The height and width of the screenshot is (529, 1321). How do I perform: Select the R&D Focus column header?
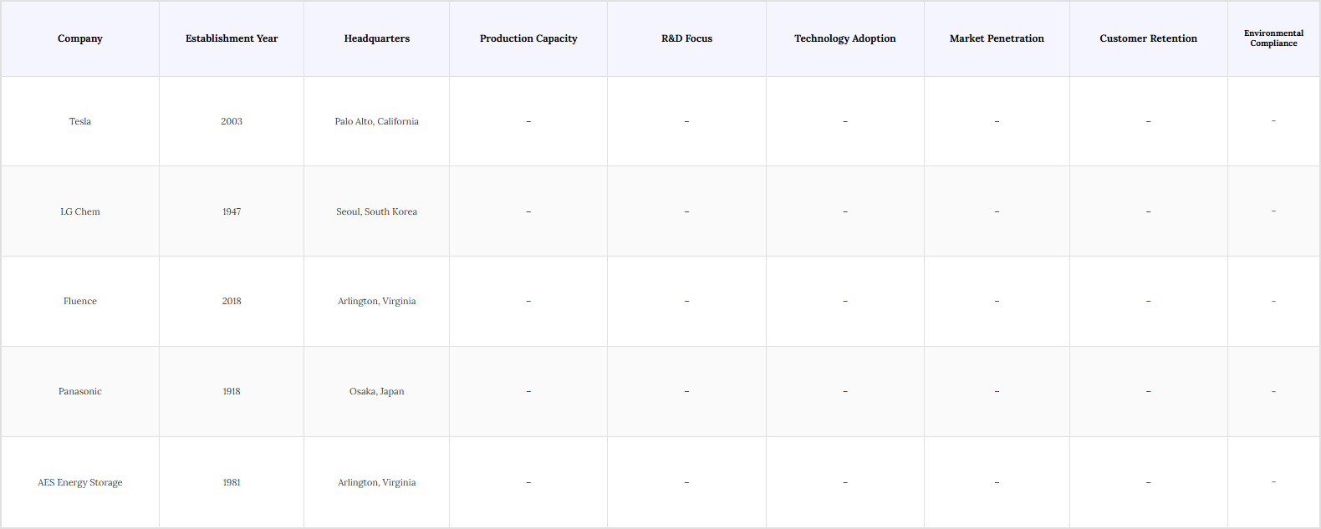[686, 38]
